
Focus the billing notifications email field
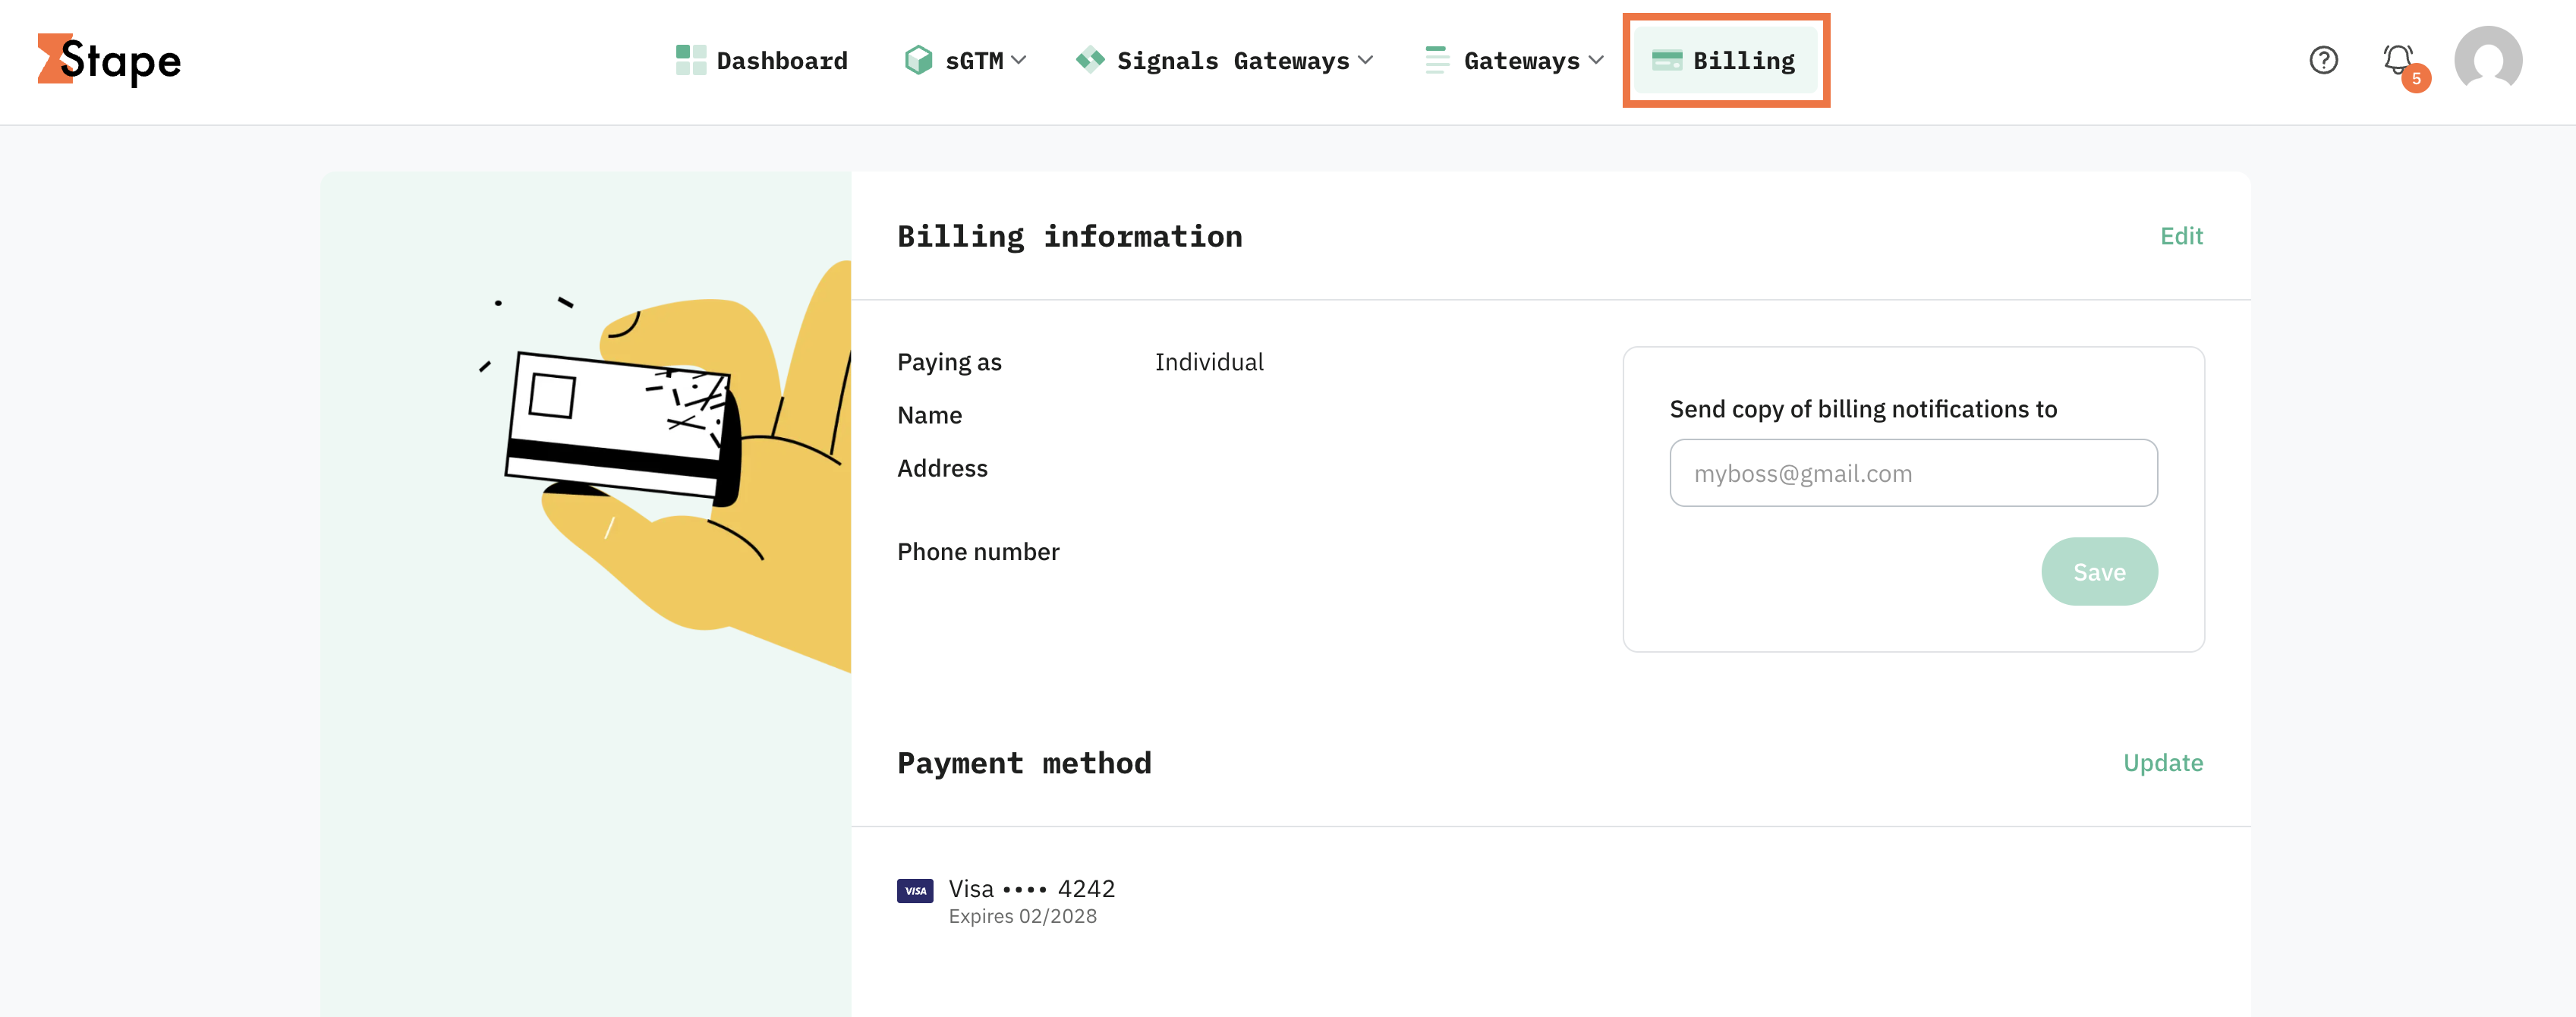click(x=1913, y=473)
